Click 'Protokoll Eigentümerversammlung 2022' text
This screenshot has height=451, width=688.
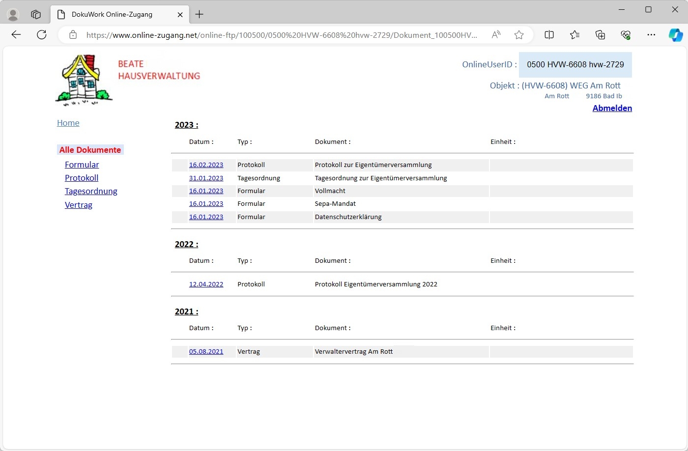coord(376,284)
